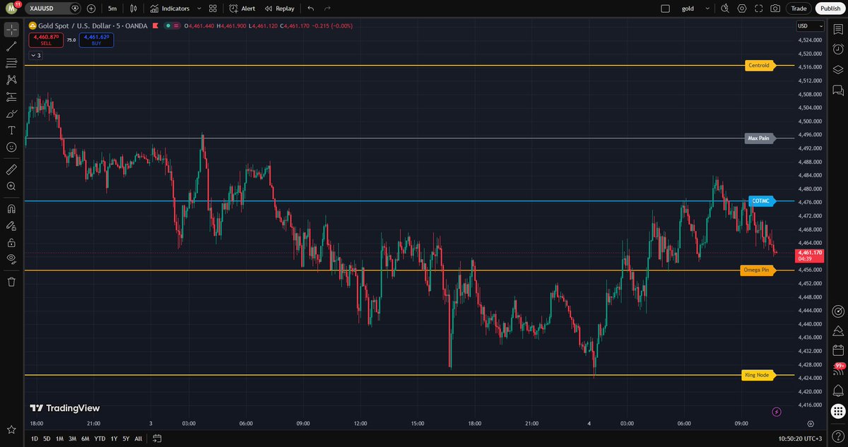The image size is (848, 447).
Task: Hide all drawings with eye icon
Action: pos(11,259)
